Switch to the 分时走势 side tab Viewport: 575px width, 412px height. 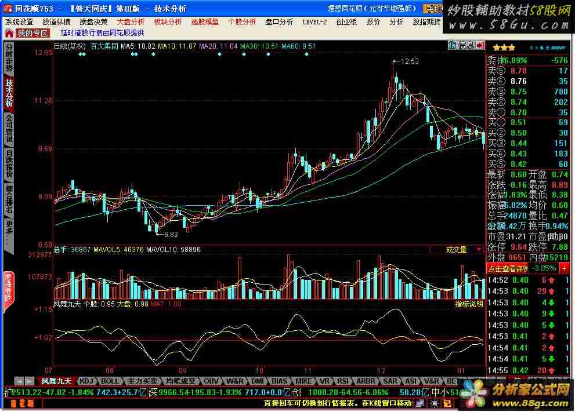(x=9, y=58)
